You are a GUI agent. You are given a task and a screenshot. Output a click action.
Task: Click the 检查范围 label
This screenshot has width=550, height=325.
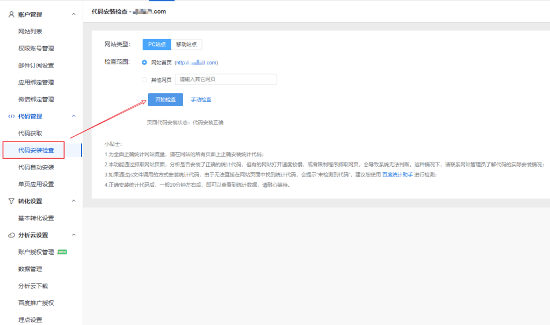pos(117,62)
